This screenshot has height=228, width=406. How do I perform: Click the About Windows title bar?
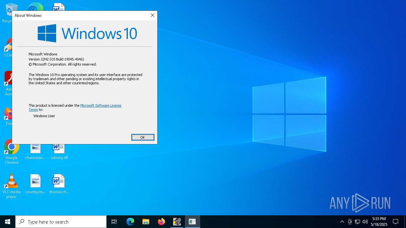click(x=79, y=15)
